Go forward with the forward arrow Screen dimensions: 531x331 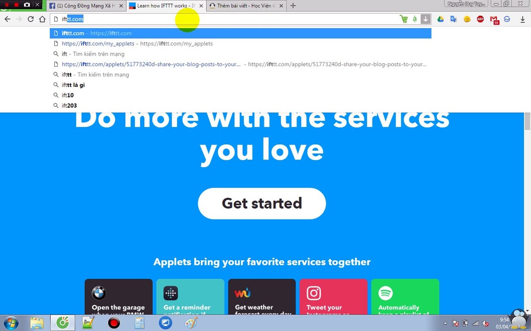(x=19, y=19)
